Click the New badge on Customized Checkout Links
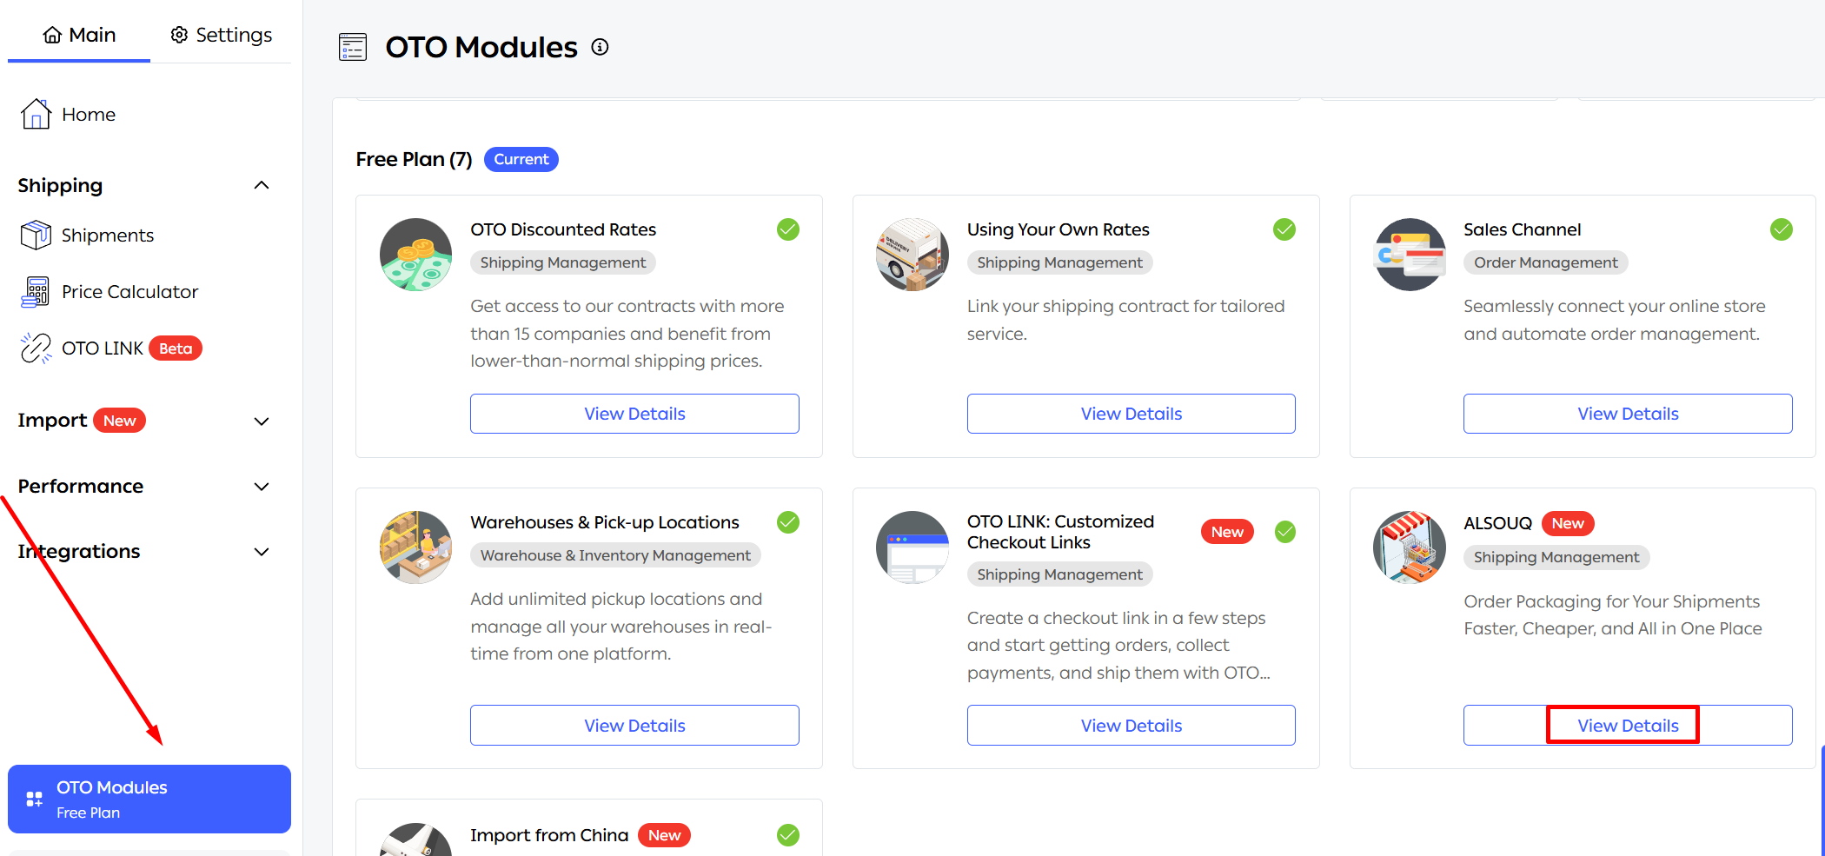 pyautogui.click(x=1227, y=532)
